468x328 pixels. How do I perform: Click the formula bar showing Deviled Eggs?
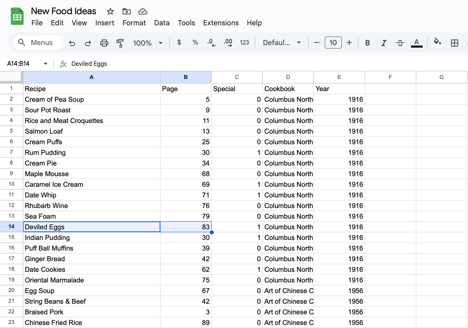[268, 64]
